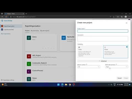Open the ContosoAir_NodeJS project
This screenshot has height=99, width=132.
click(x=40, y=63)
